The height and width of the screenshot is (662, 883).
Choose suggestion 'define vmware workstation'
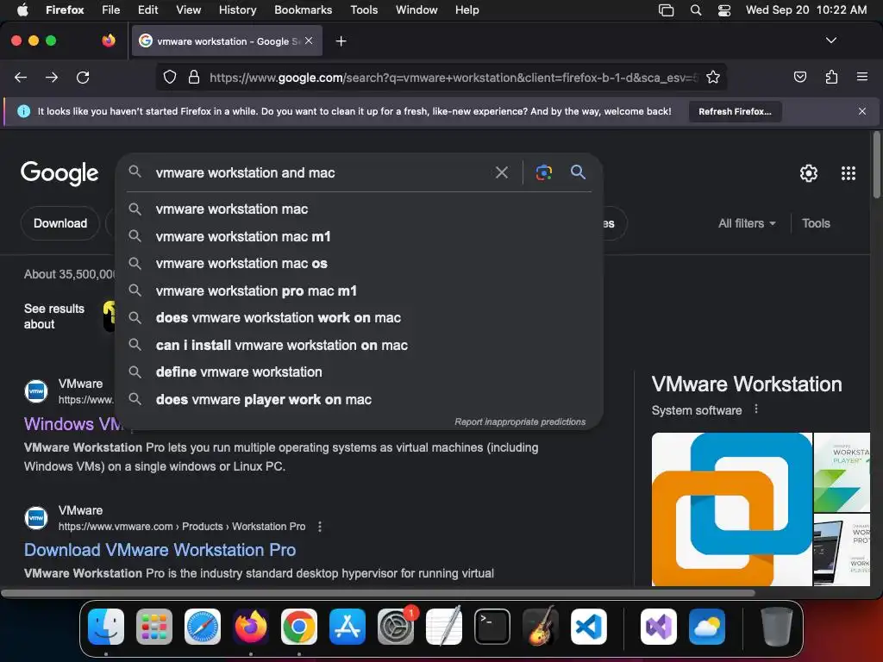pyautogui.click(x=359, y=372)
